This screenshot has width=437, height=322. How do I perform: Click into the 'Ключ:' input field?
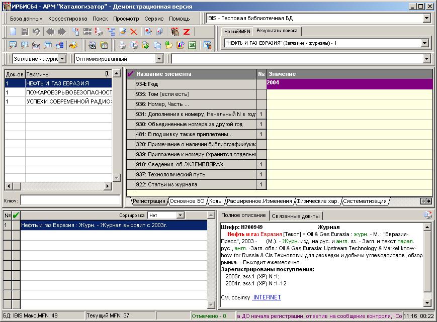point(70,200)
